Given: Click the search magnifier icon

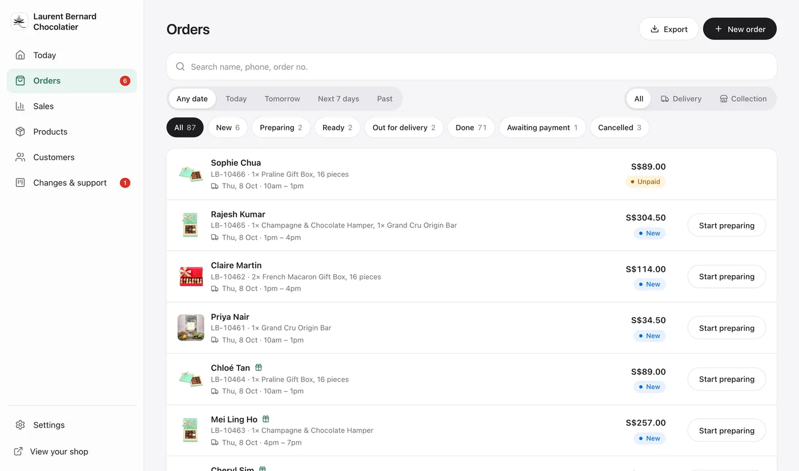Looking at the screenshot, I should tap(180, 67).
